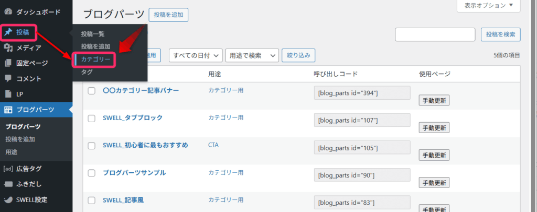This screenshot has width=537, height=212.
Task: Click the コメント speech bubble icon
Action: coord(8,79)
